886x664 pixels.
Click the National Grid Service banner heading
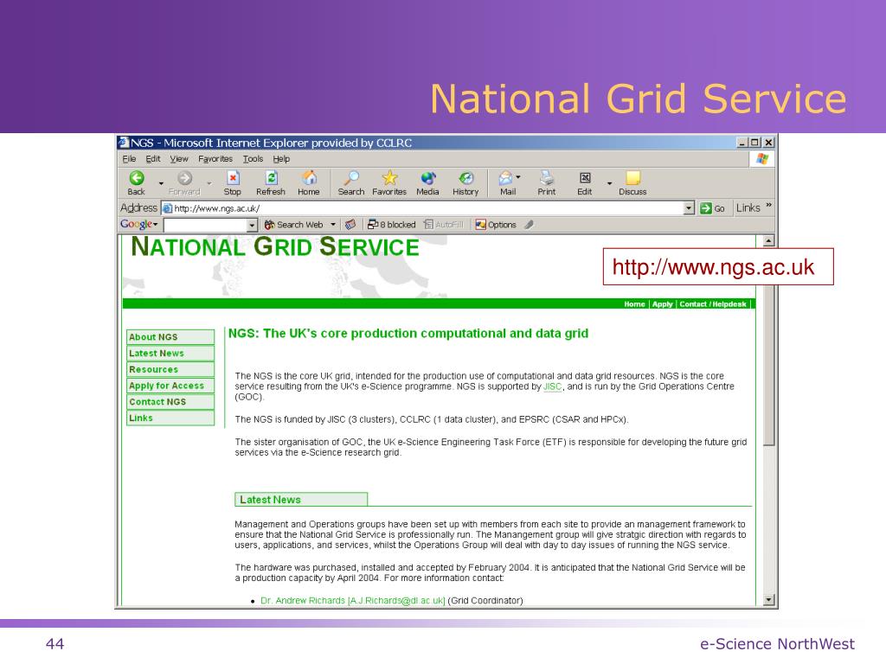coord(275,247)
